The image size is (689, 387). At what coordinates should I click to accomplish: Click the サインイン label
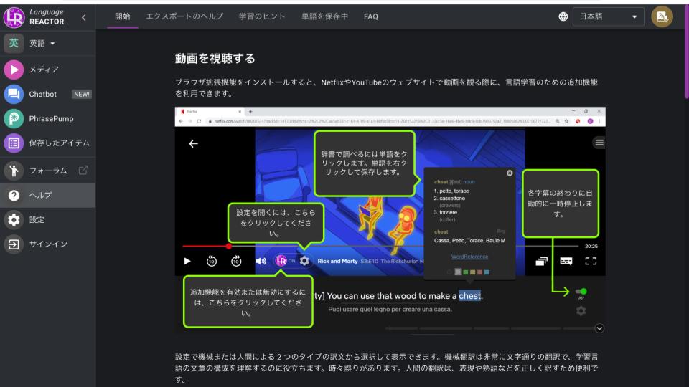pyautogui.click(x=48, y=244)
